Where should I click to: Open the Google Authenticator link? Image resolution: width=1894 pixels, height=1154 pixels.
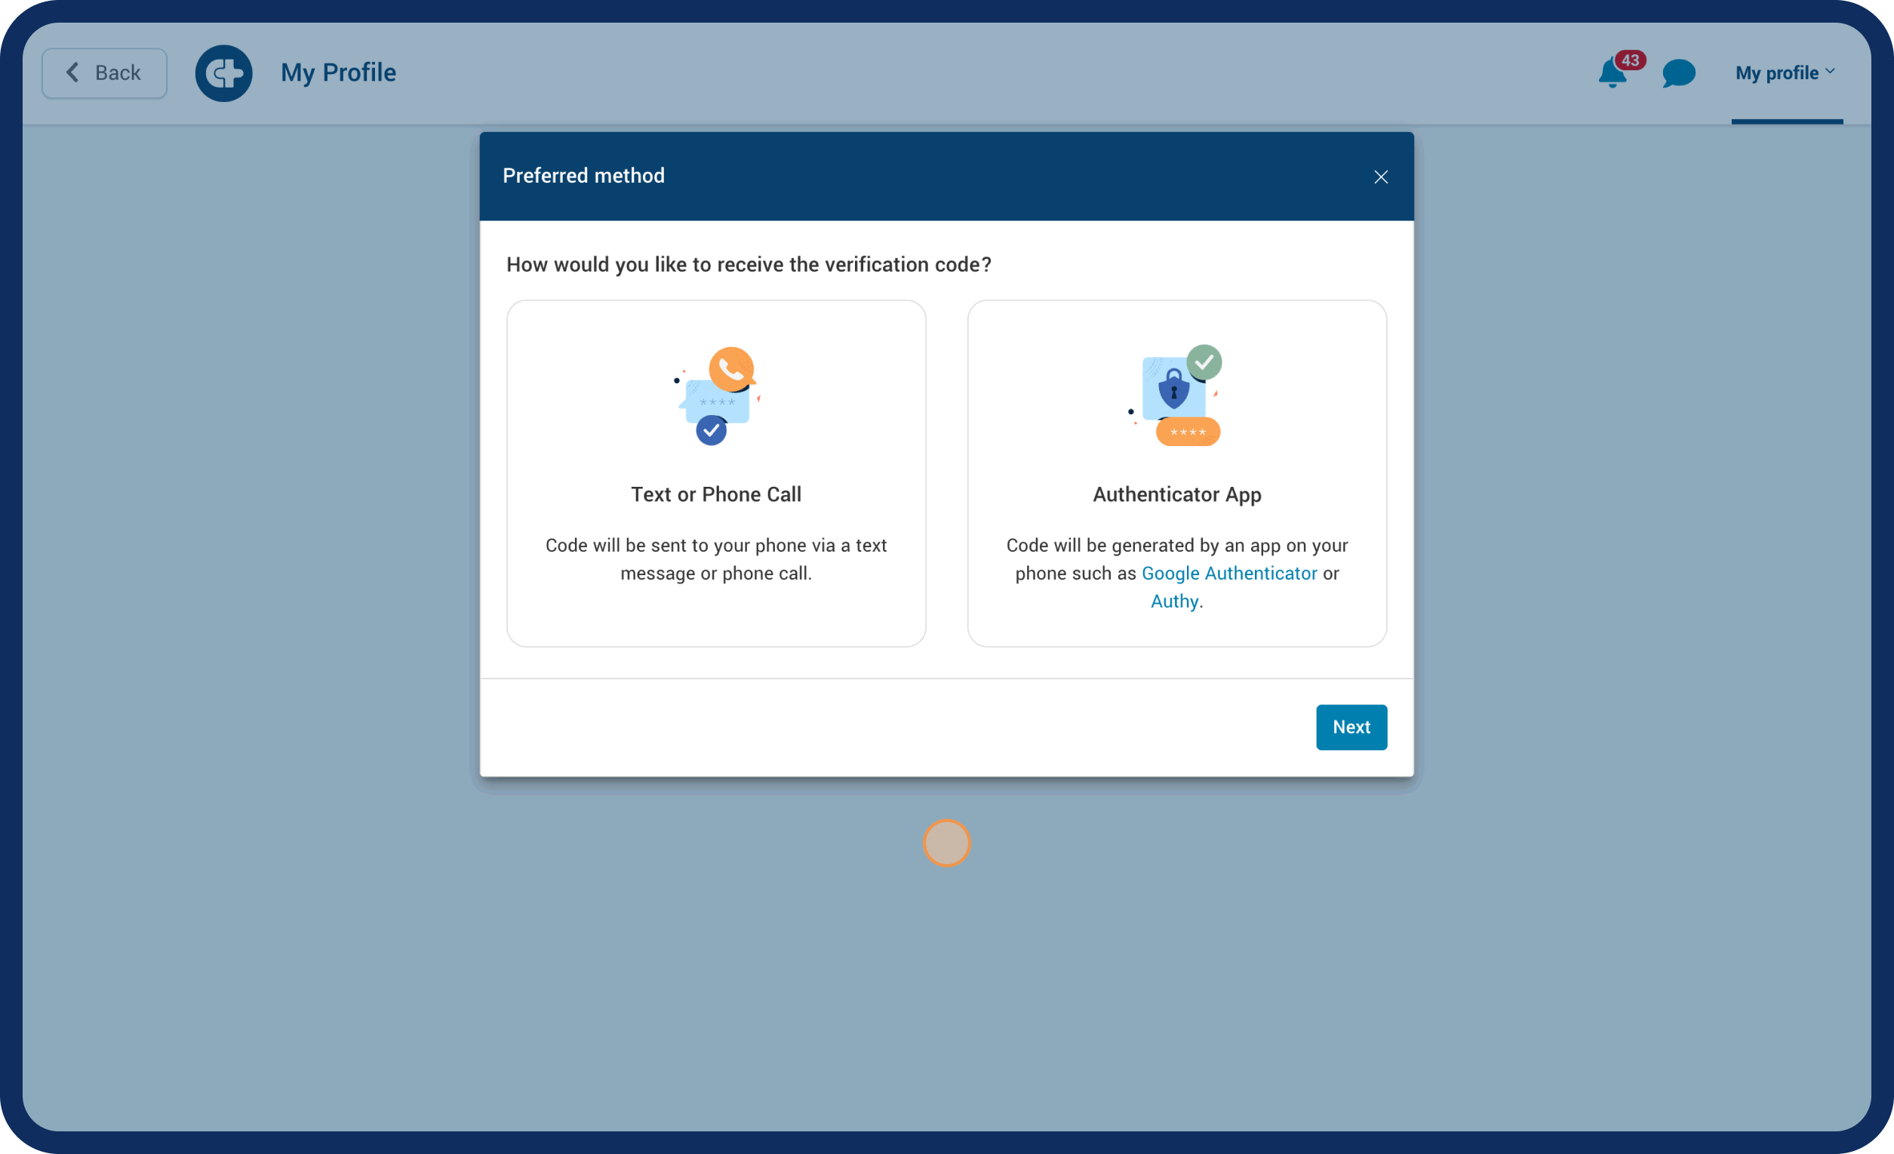click(x=1228, y=573)
